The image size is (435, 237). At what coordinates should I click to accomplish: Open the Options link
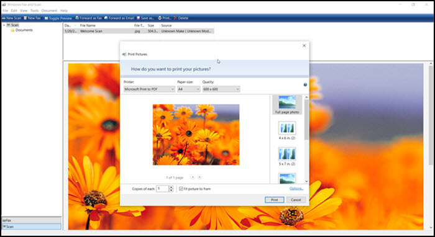tap(296, 189)
